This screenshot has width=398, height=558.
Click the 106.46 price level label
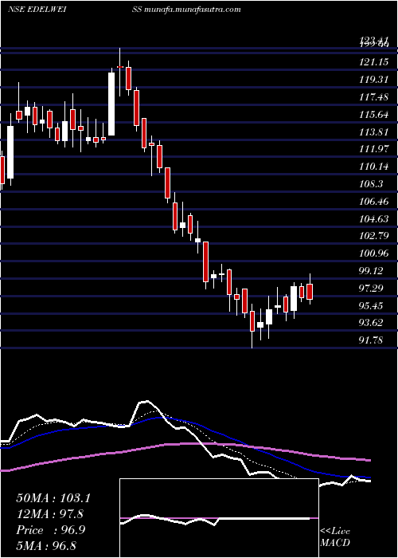[373, 202]
